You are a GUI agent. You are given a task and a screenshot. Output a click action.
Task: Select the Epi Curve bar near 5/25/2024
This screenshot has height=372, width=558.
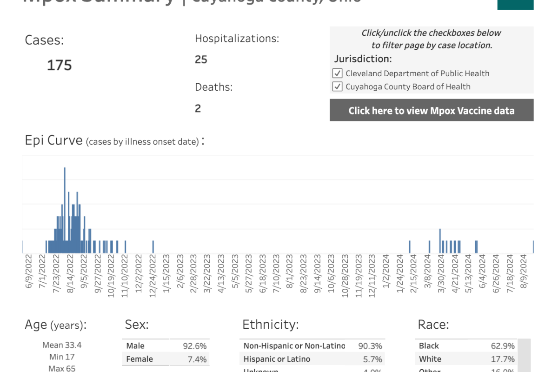click(x=476, y=247)
